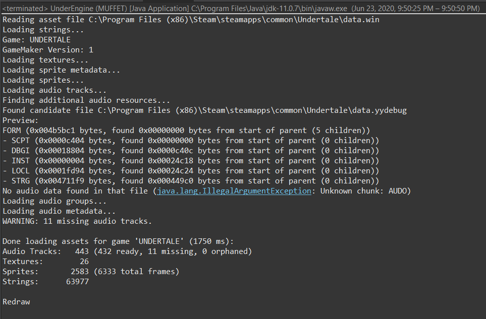Screen dimensions: 486x319
Task: Click 'Done loading assets for game' line
Action: [118, 241]
